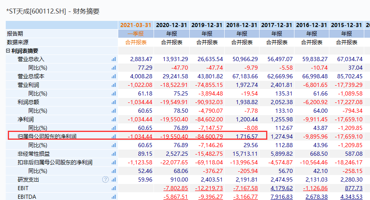The image size is (370, 200).
Task: Open chart icon for 同比(%) under 营业总收入
Action: pyautogui.click(x=114, y=68)
